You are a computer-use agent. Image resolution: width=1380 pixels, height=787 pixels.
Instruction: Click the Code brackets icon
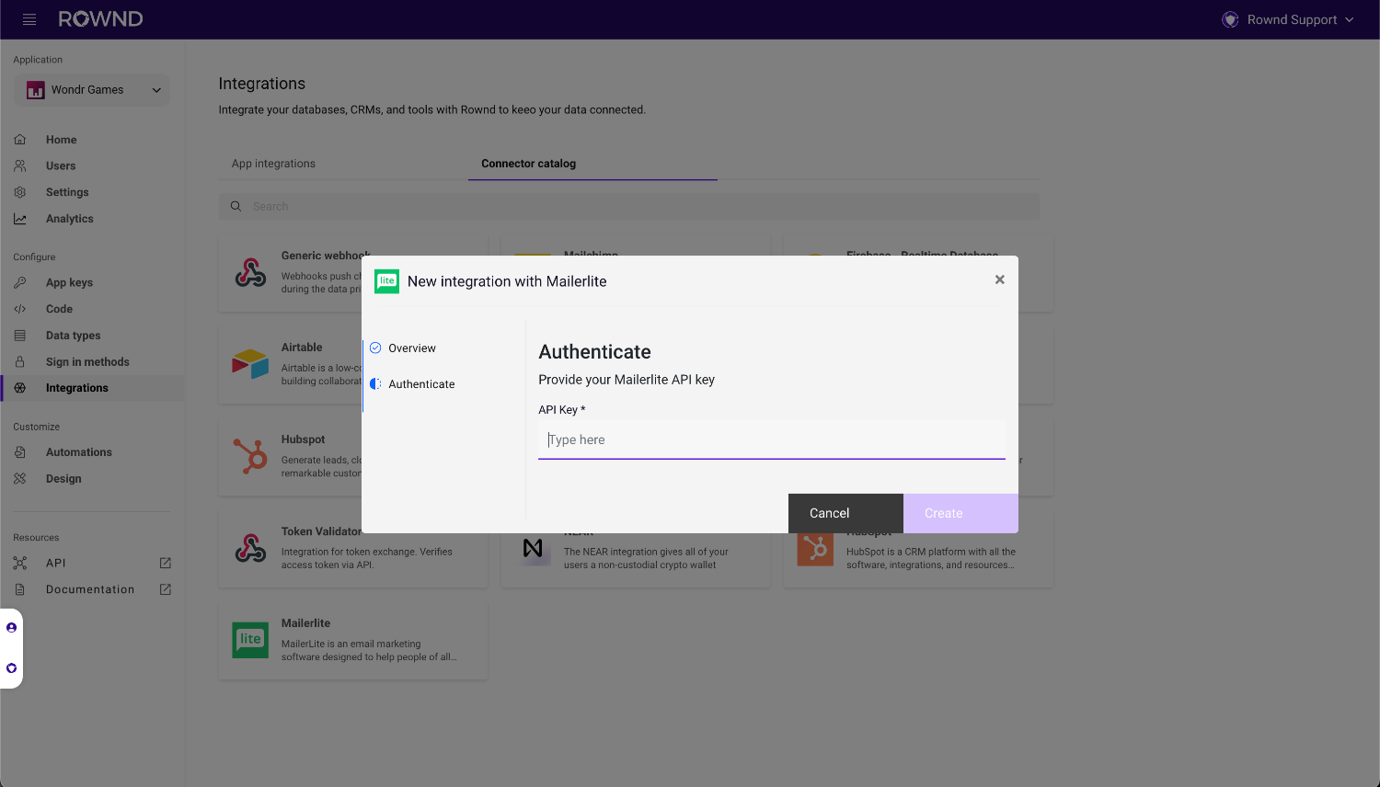click(x=20, y=309)
